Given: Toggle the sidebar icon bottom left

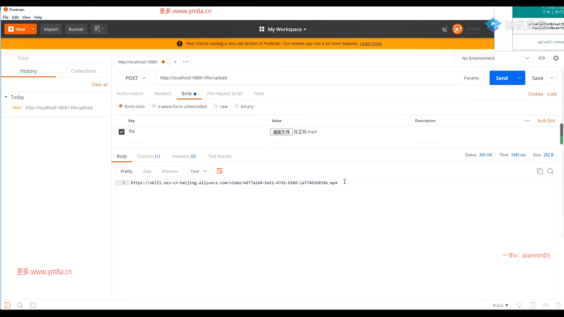Looking at the screenshot, I should point(7,305).
